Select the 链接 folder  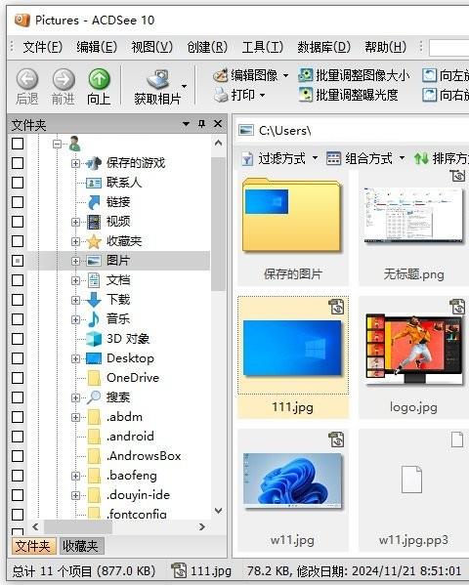118,202
